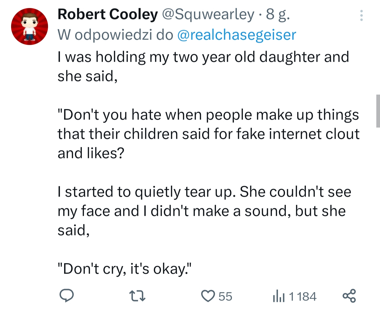Reply to Robert Cooley's tweet

point(66,295)
